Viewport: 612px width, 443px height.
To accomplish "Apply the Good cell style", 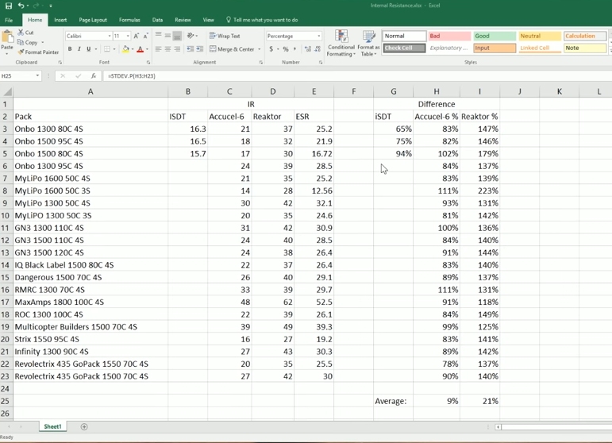I will [x=495, y=36].
